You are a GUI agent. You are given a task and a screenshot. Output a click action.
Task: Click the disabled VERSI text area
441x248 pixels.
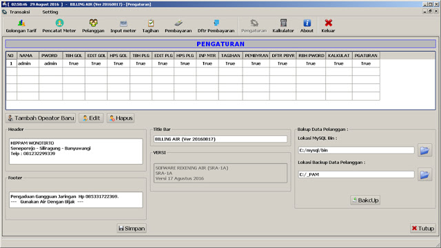220,173
